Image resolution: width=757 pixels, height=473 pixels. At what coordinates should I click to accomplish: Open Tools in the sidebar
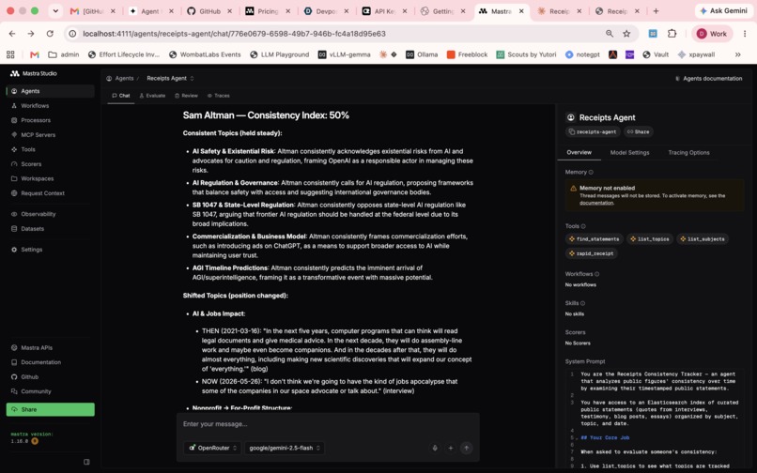[50, 149]
